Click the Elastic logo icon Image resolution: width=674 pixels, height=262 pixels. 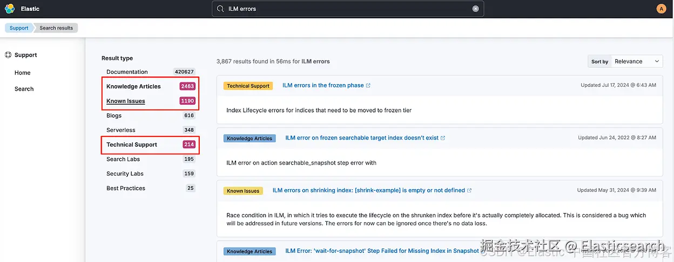10,9
